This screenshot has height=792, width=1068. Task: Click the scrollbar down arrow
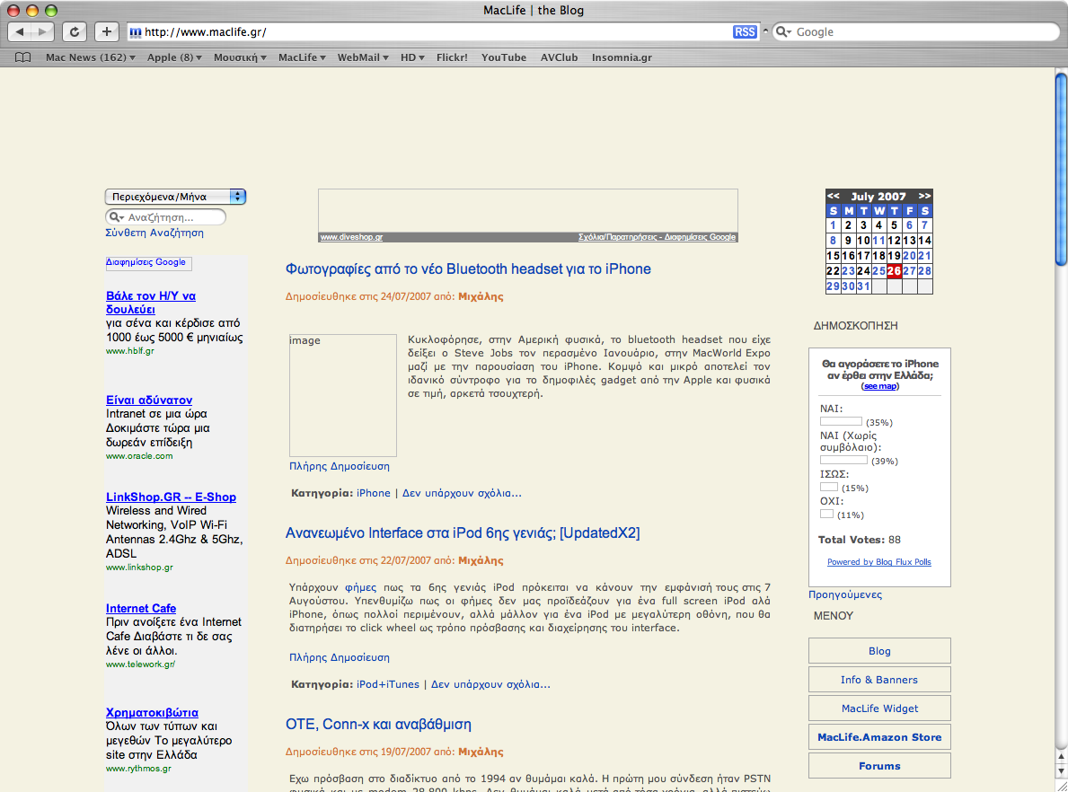[x=1061, y=770]
